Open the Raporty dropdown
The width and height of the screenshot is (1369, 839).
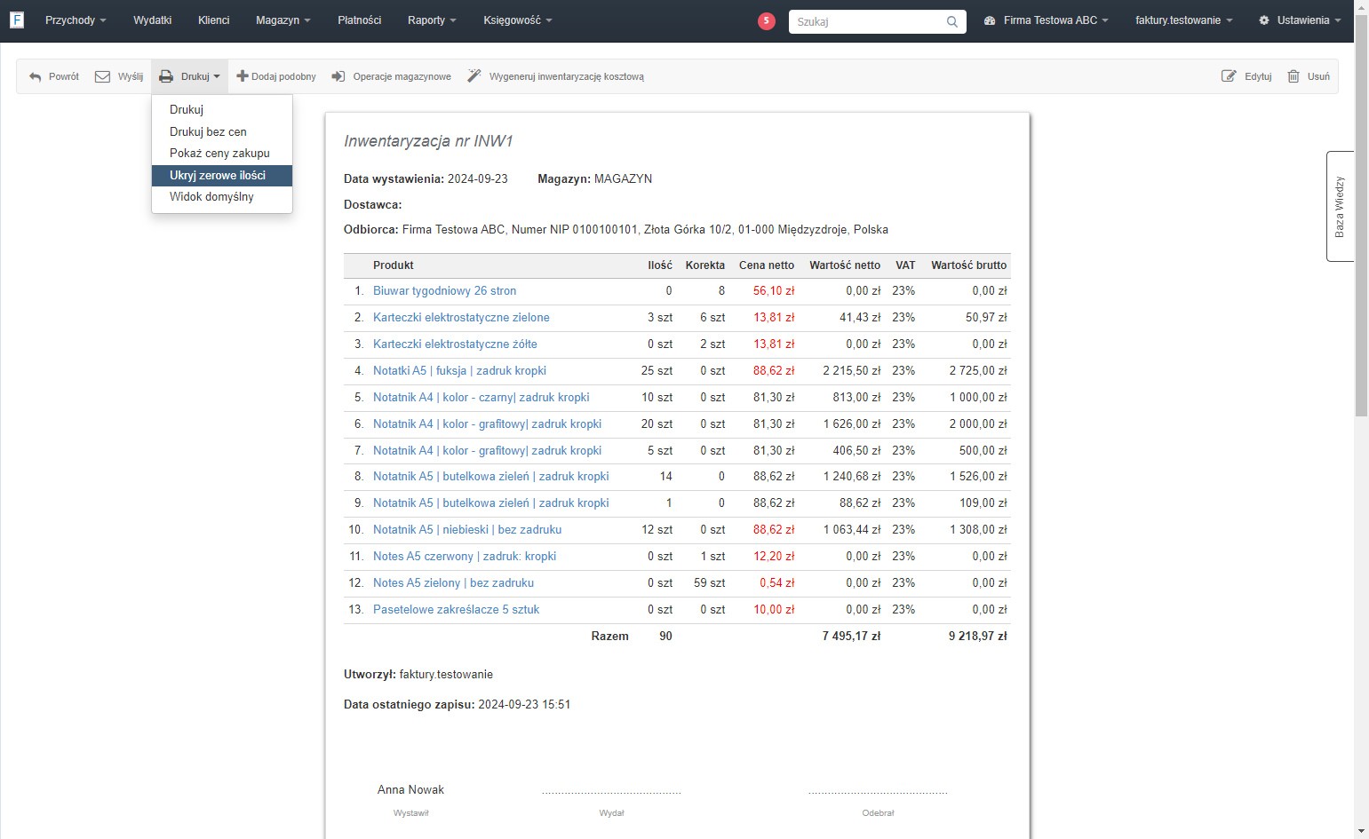432,20
